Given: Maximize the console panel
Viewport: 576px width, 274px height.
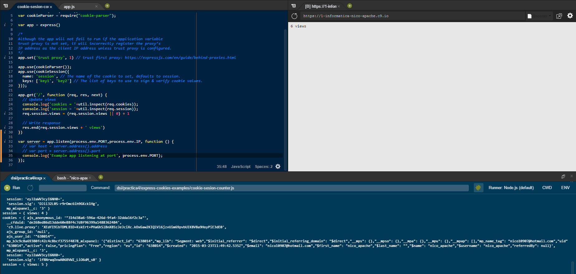Looking at the screenshot, I should coord(563,176).
